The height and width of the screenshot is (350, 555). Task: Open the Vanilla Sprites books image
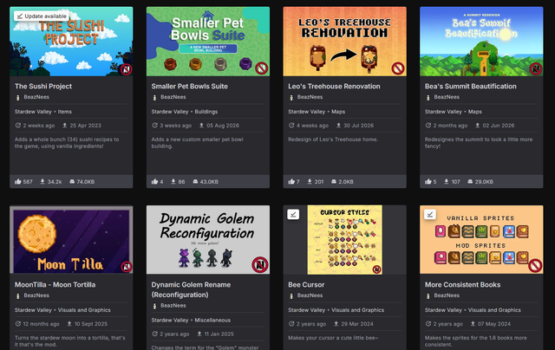point(481,240)
